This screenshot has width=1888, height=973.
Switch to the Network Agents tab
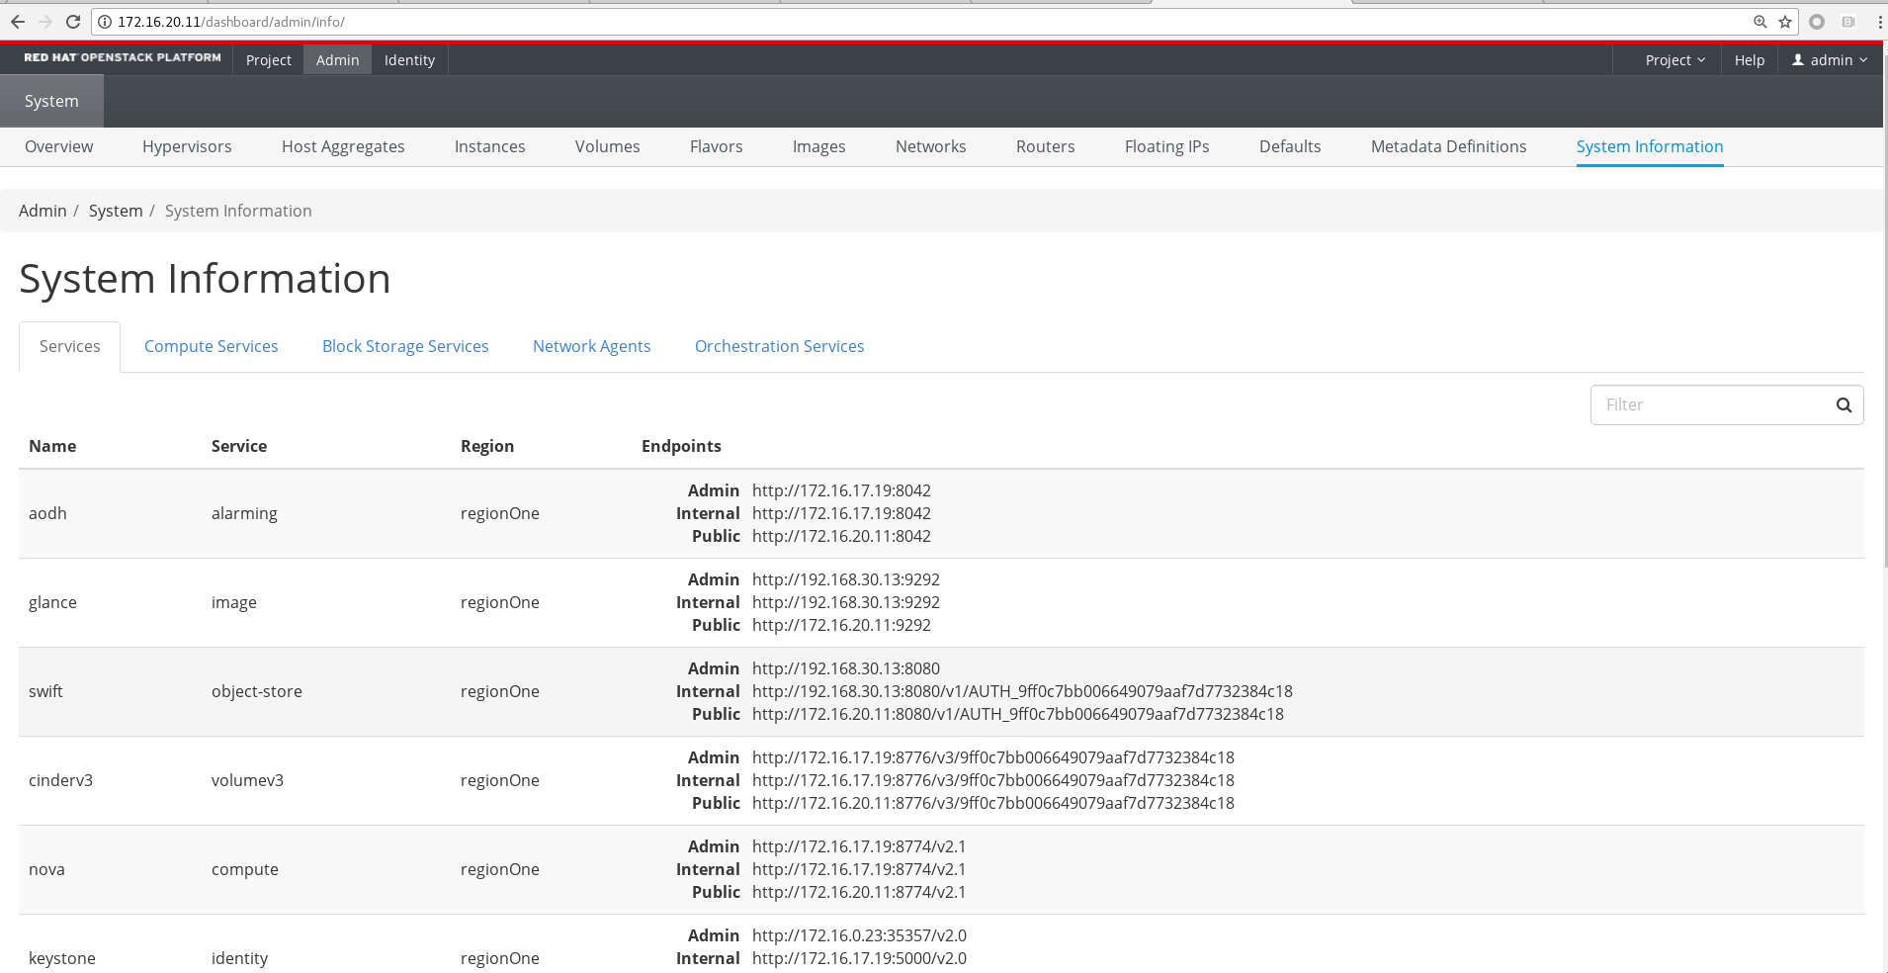[x=592, y=346]
